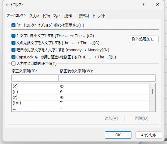The width and height of the screenshot is (167, 144).
Task: Select the 数式オートコレクト tab
Action: [92, 16]
